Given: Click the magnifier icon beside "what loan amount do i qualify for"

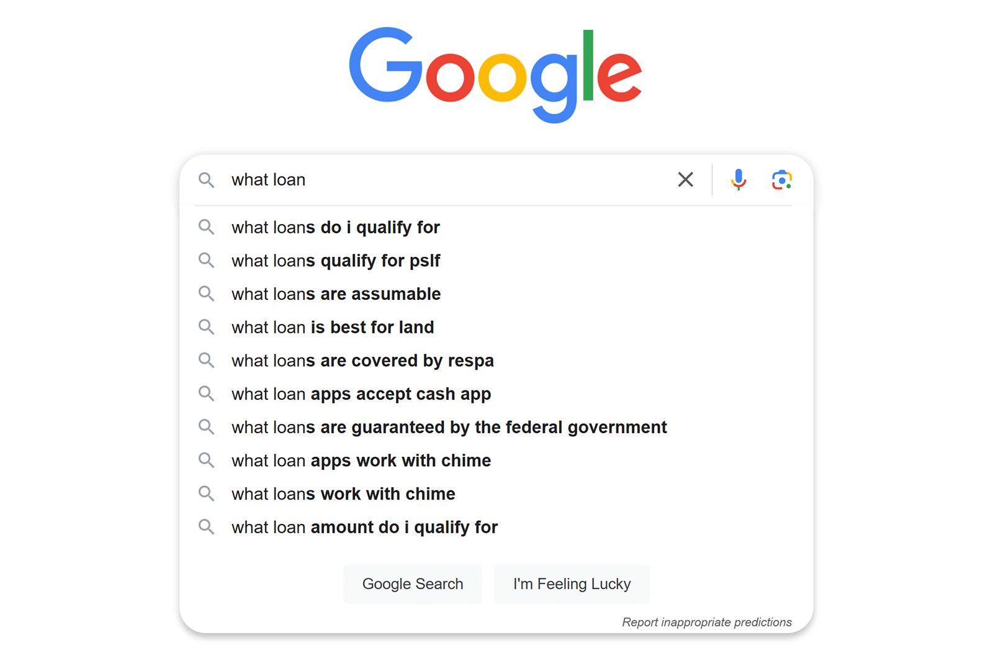Looking at the screenshot, I should 207,527.
